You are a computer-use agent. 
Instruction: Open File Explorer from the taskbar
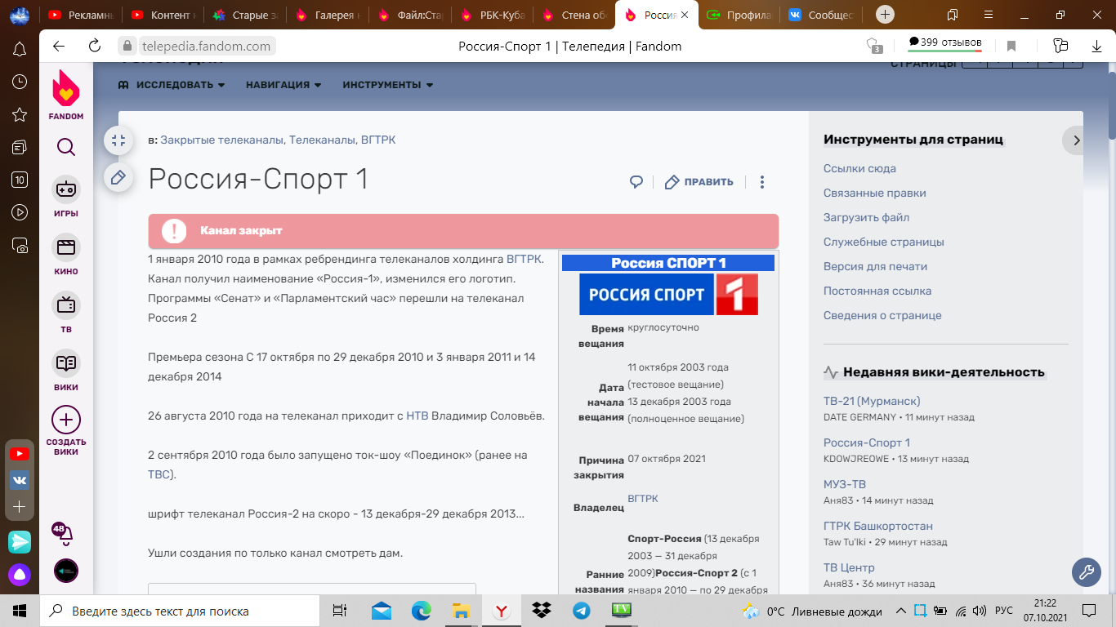(462, 611)
